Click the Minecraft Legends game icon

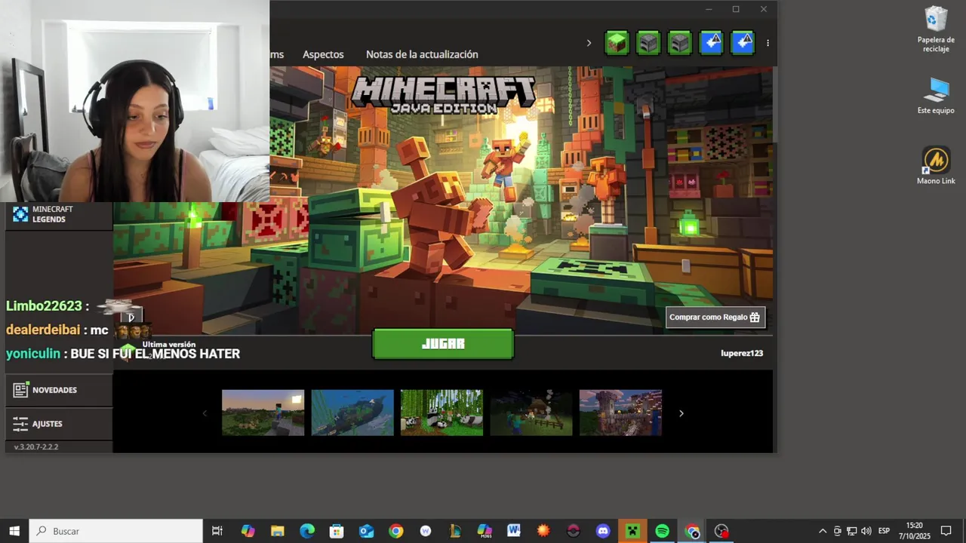pos(20,214)
